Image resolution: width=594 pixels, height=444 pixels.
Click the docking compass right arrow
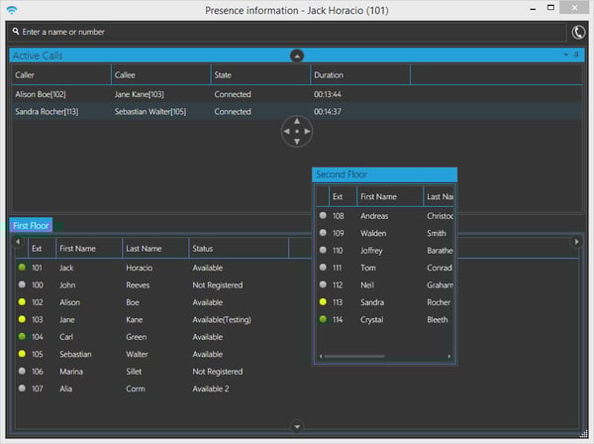pos(307,132)
